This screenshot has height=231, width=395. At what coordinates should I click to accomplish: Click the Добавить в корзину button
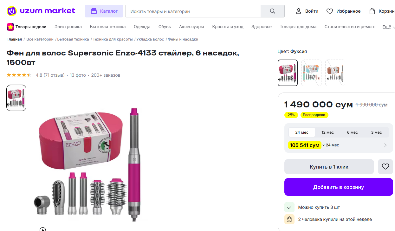338,187
